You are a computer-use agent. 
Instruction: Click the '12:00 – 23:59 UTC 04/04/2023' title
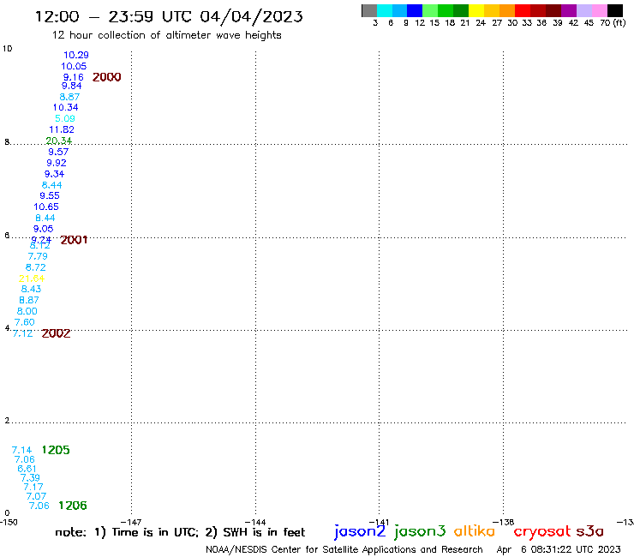tap(169, 17)
